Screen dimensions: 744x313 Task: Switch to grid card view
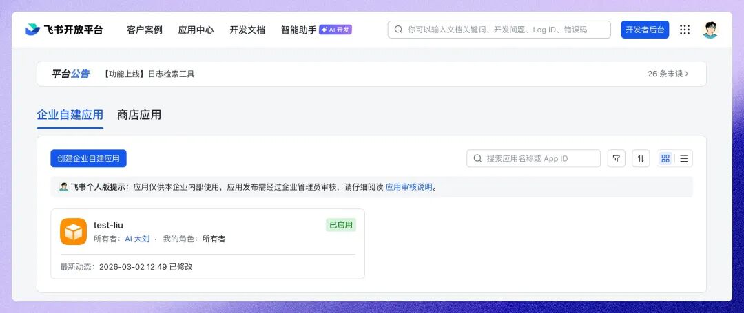(x=665, y=159)
